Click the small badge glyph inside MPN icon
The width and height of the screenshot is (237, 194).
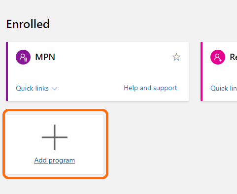click(26, 60)
